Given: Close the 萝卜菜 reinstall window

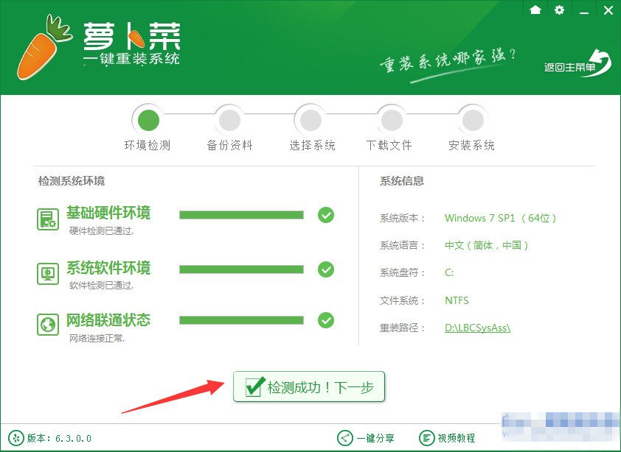Looking at the screenshot, I should coord(608,10).
